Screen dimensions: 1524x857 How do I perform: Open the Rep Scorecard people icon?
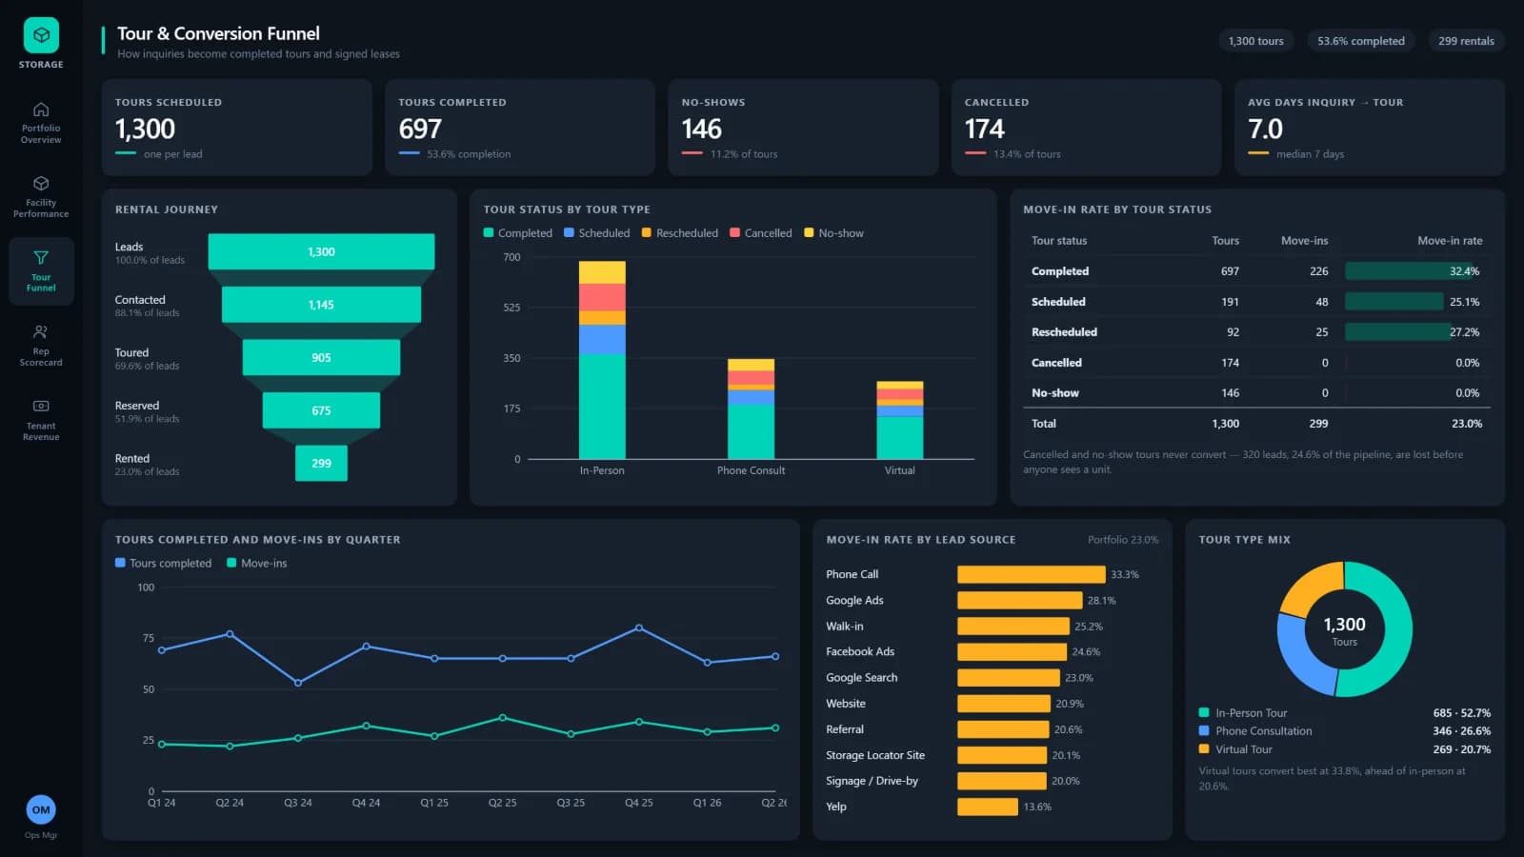click(x=41, y=332)
